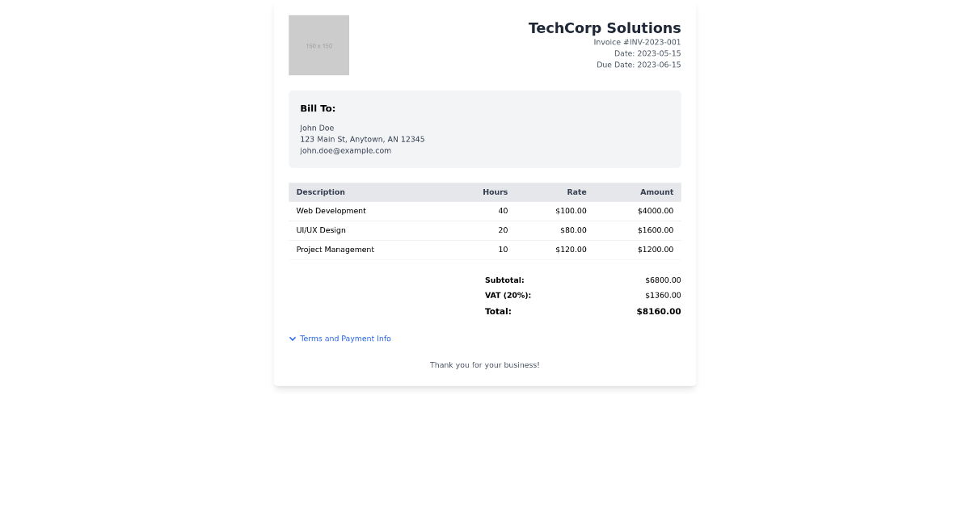
Task: Open the collapsed payment details disclosure arrow
Action: (293, 338)
